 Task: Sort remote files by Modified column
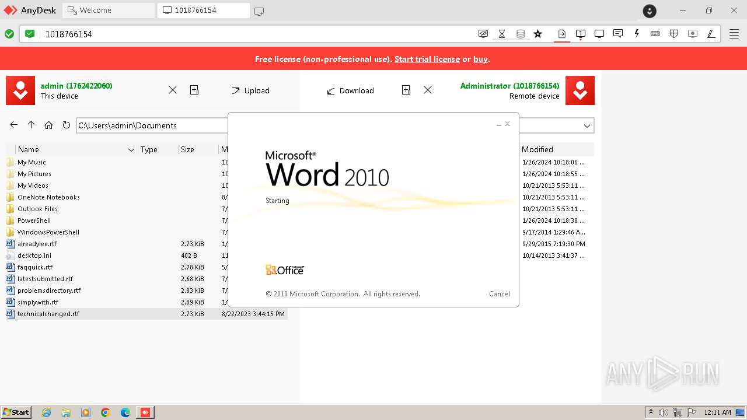(537, 149)
